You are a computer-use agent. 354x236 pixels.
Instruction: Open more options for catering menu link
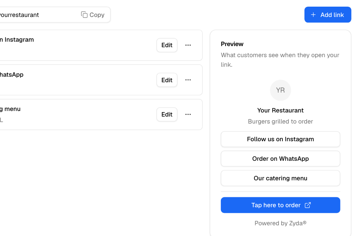coord(188,114)
